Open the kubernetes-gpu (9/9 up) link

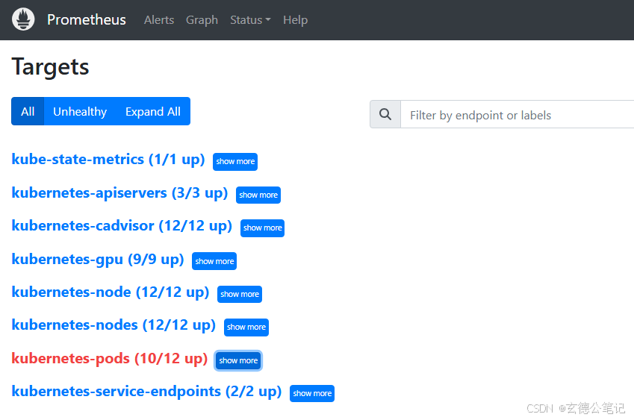click(x=97, y=260)
